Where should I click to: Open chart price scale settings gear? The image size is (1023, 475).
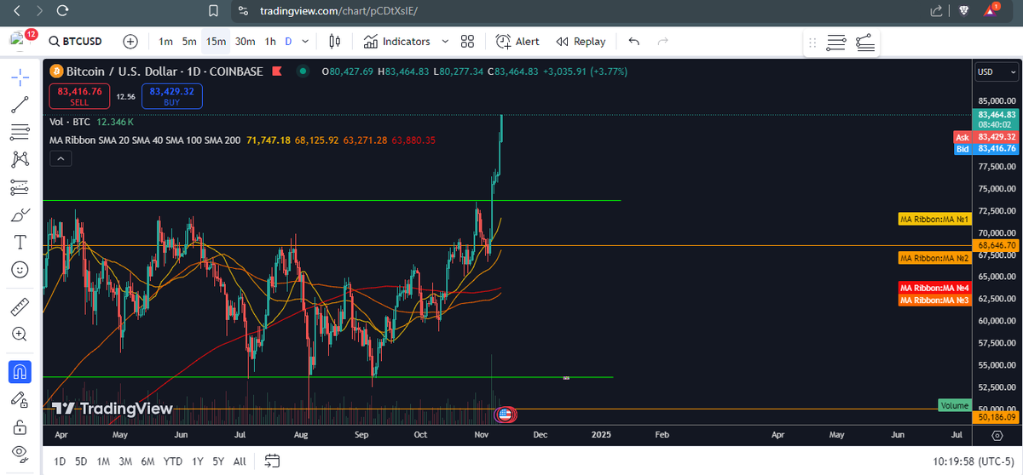997,435
